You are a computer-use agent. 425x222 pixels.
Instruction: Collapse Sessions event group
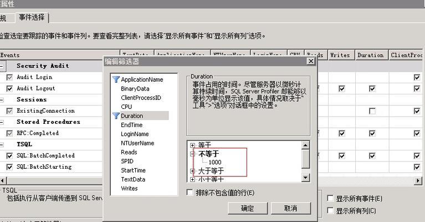click(2, 99)
